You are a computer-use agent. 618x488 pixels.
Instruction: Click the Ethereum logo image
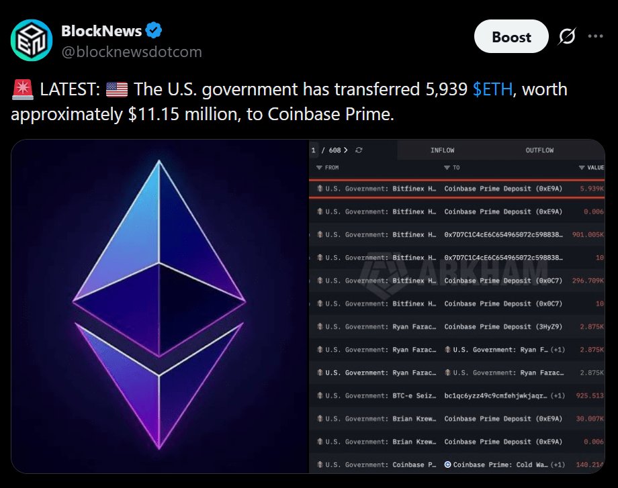[159, 305]
